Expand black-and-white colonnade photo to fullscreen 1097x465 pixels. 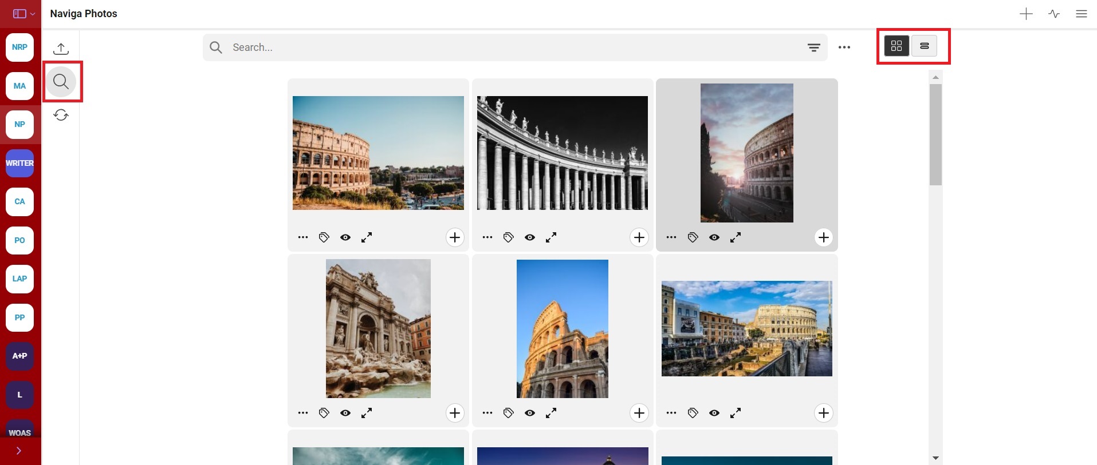pos(551,237)
